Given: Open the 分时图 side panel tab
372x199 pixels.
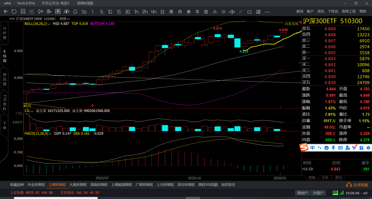Looking at the screenshot, I should 5,33.
